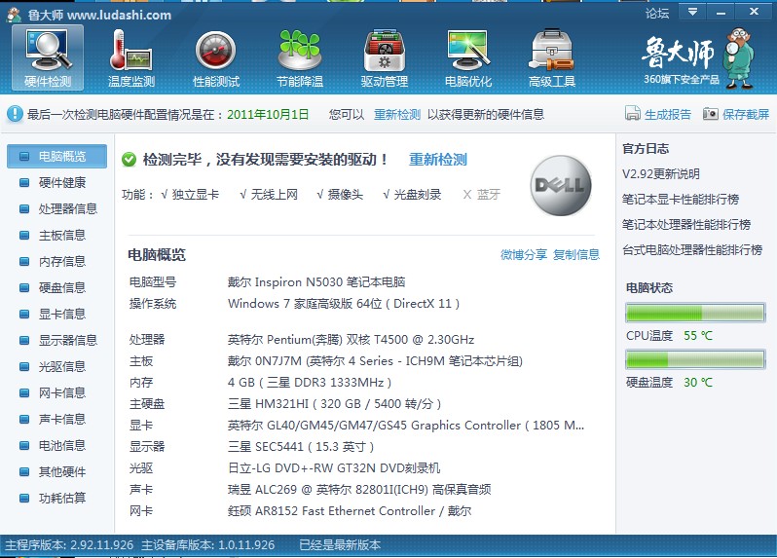Click the Windows 7 家庭高级版 OS text

click(x=344, y=303)
